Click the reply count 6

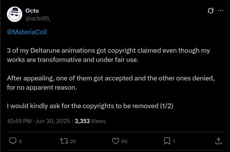[x=20, y=141]
